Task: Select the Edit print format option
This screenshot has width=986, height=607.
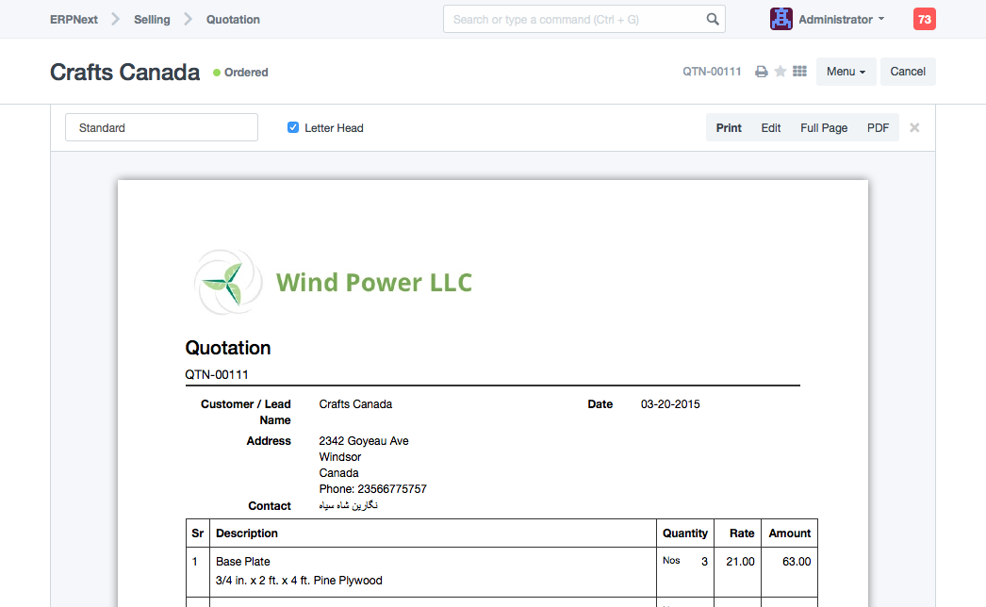Action: 771,128
